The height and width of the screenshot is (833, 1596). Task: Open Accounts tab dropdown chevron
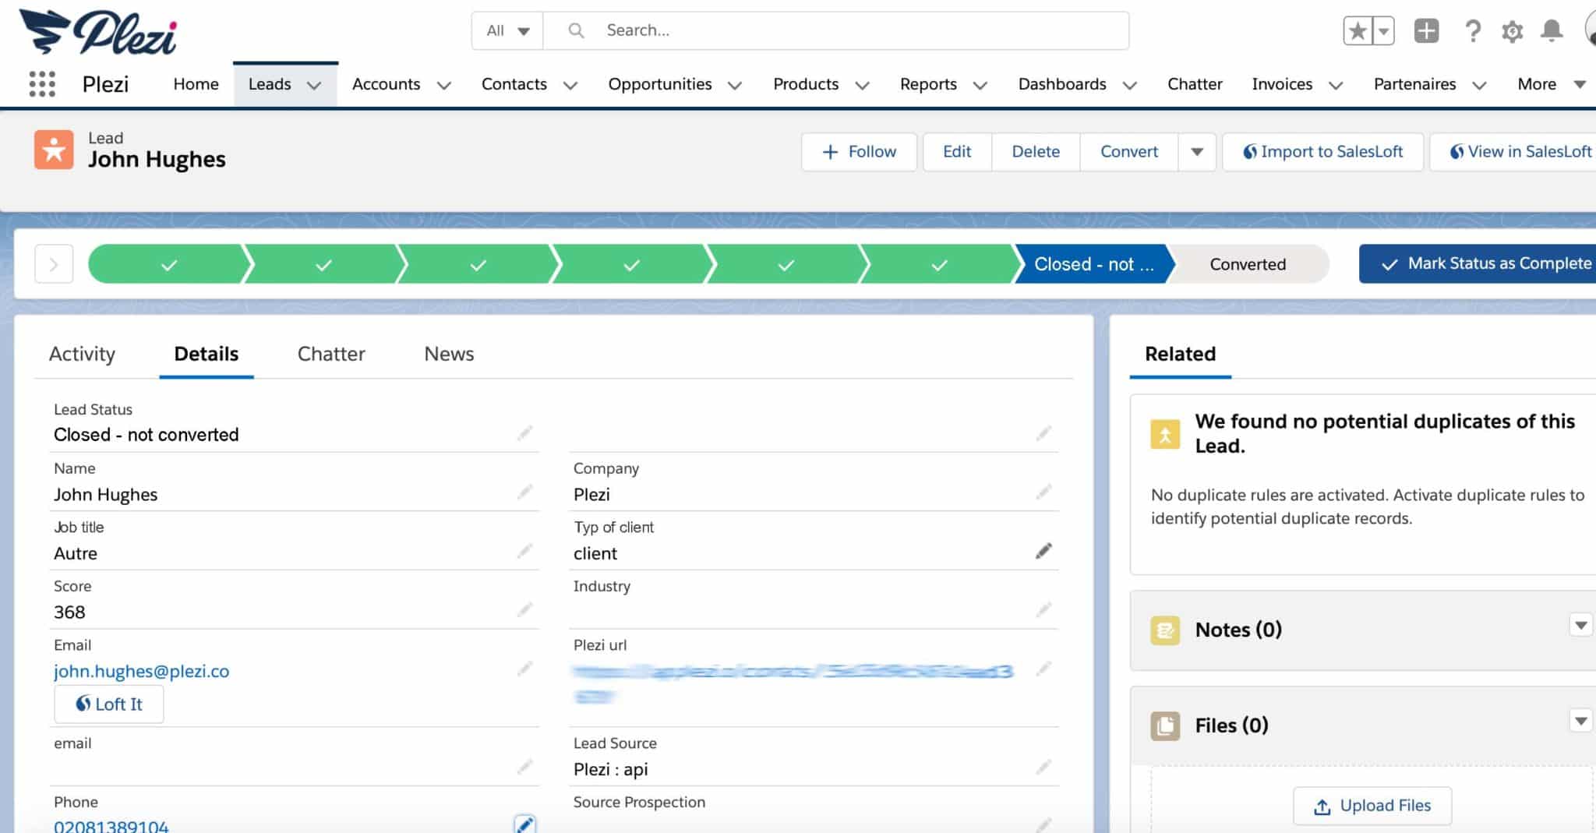point(444,86)
